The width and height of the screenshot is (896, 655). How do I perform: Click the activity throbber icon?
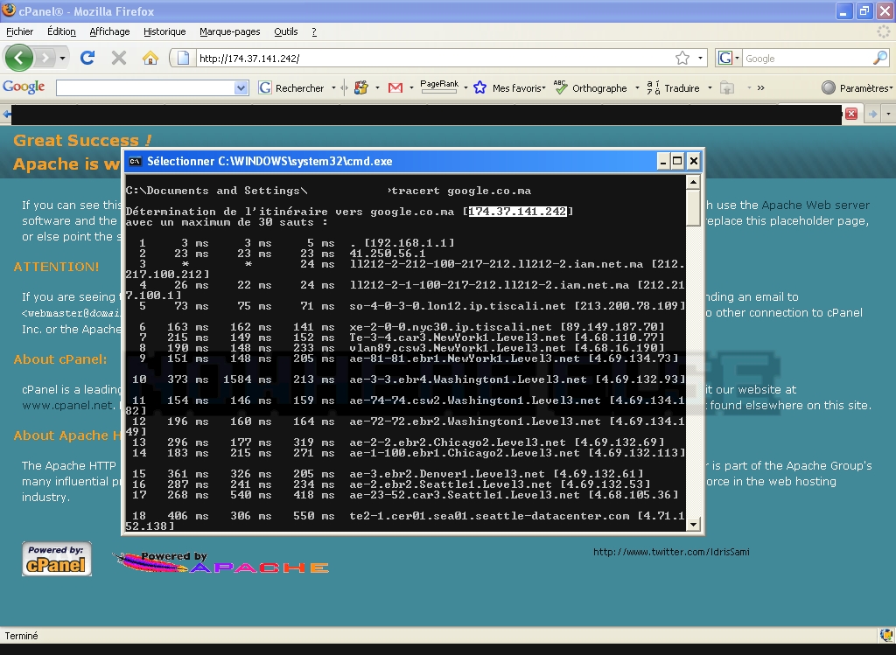[x=884, y=31]
